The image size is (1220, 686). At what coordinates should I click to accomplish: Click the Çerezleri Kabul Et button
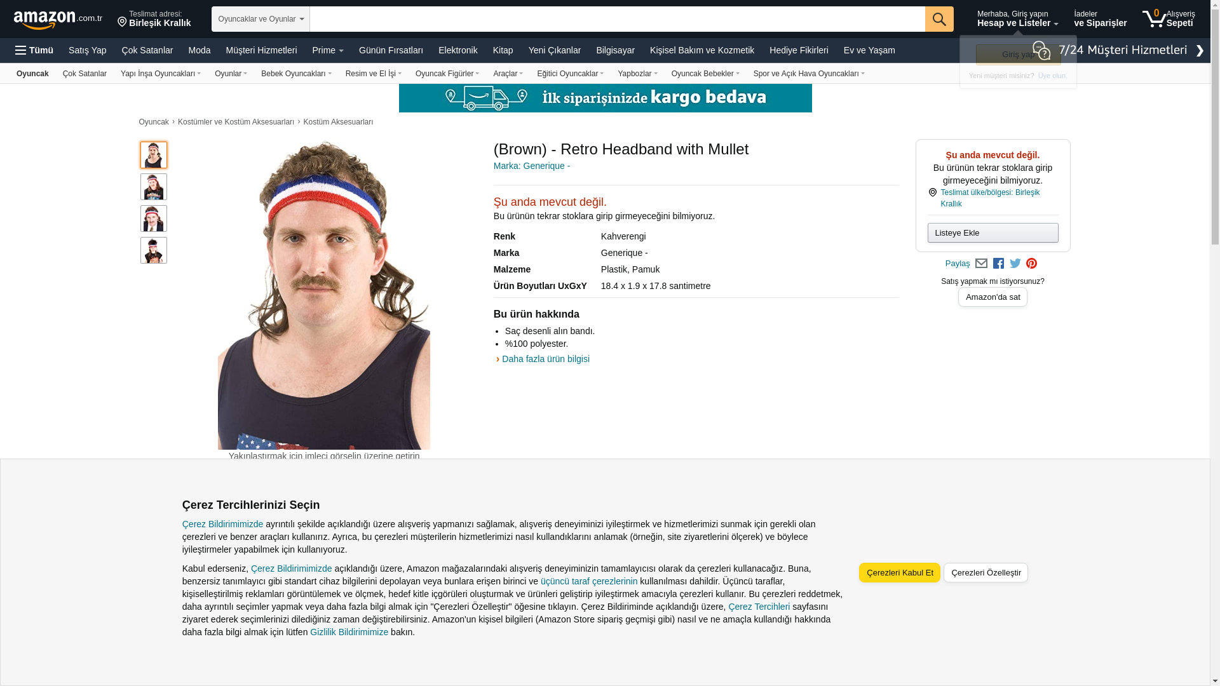(899, 572)
